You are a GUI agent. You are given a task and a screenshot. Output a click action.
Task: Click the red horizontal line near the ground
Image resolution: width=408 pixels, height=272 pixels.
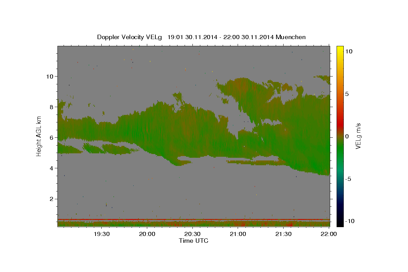[x=193, y=219]
